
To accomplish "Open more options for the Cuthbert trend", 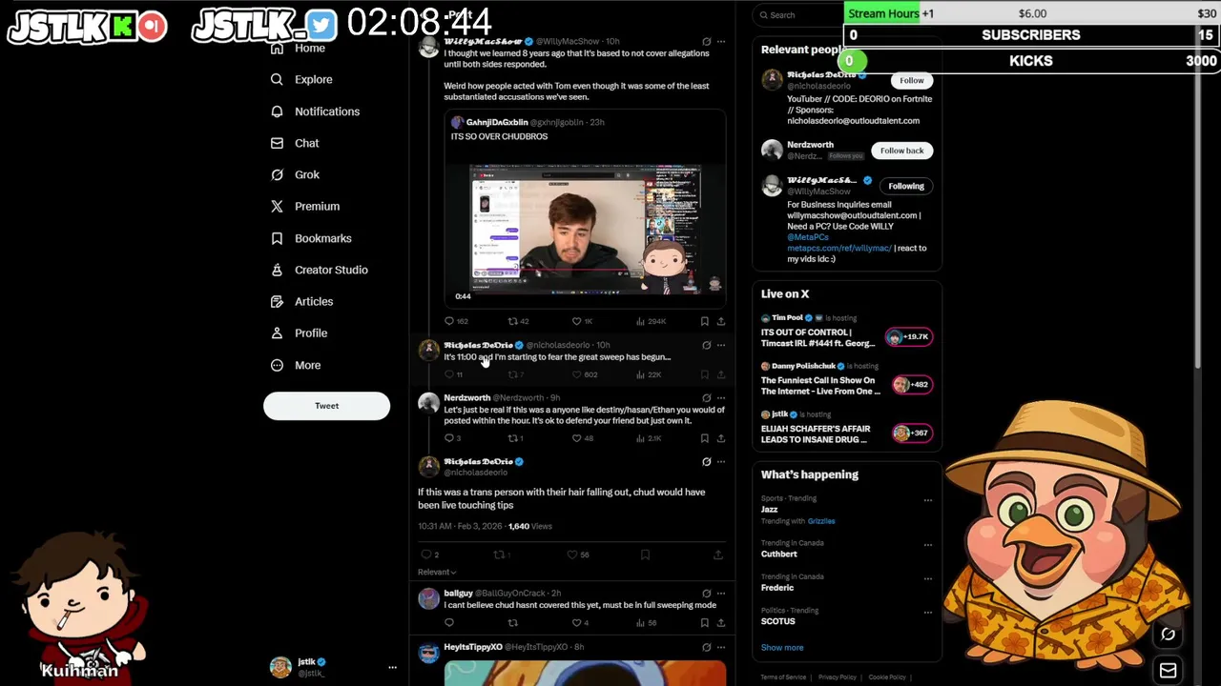I will tap(927, 543).
